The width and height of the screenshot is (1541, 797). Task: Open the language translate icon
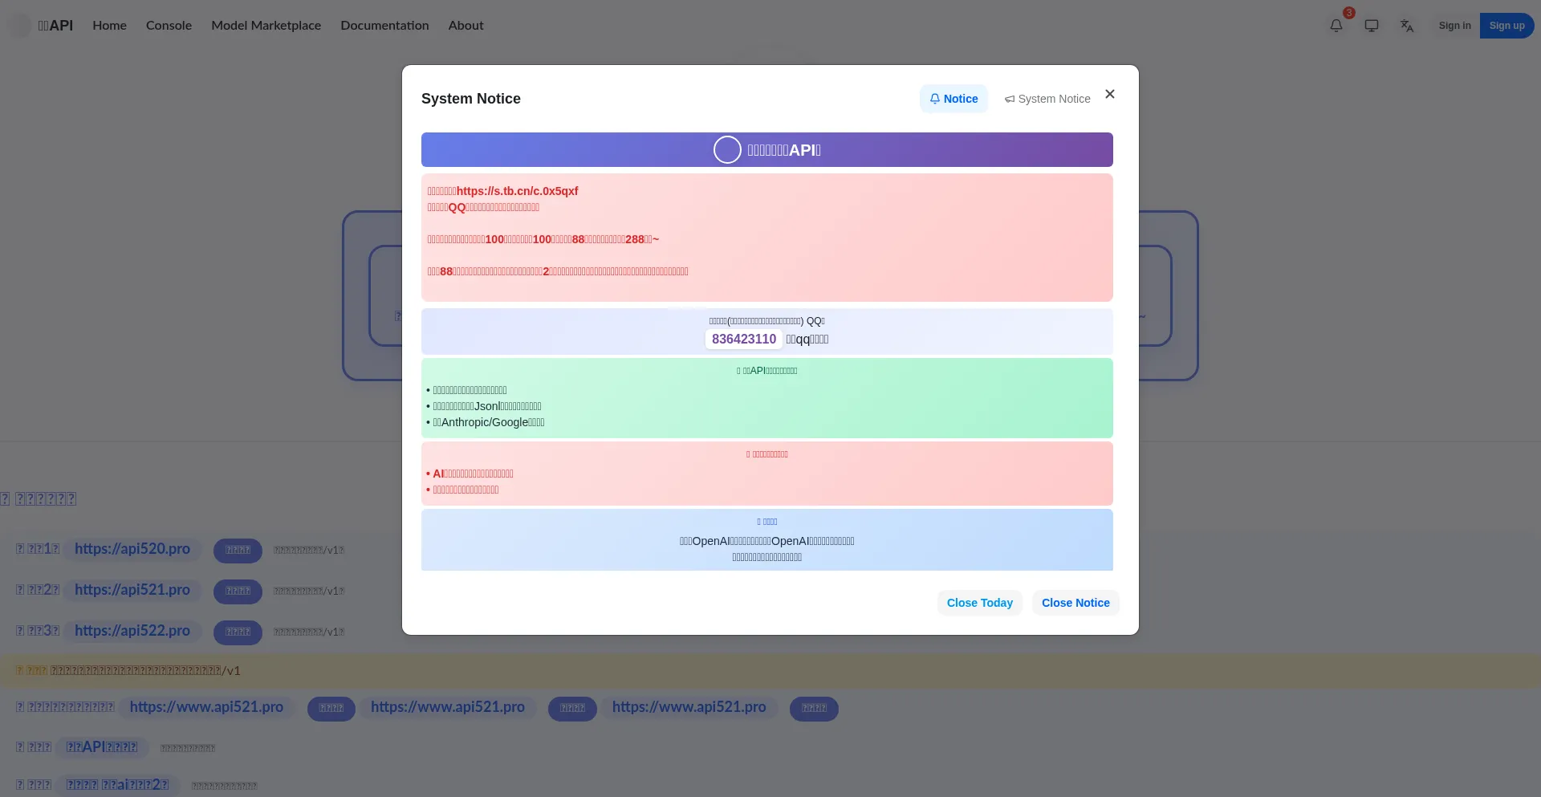[1406, 25]
